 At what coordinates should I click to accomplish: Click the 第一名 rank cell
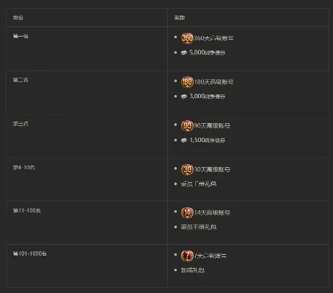pos(87,48)
